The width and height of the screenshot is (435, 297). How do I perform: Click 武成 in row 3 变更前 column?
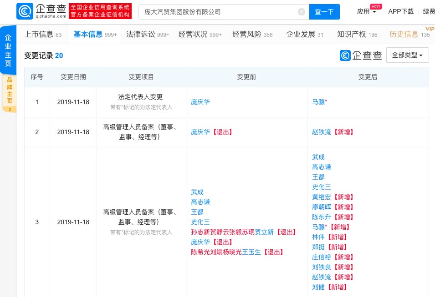click(197, 192)
